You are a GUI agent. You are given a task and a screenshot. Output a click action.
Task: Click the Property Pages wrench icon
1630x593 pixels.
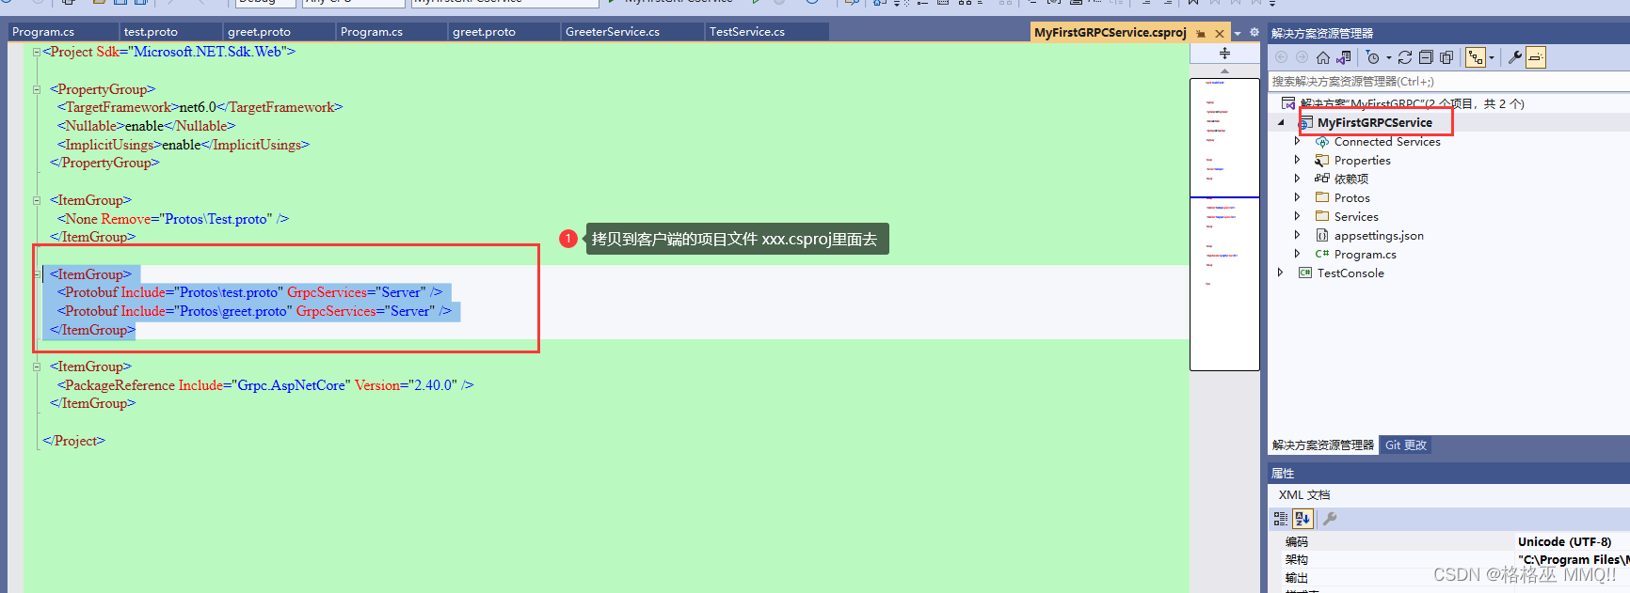(x=1330, y=518)
